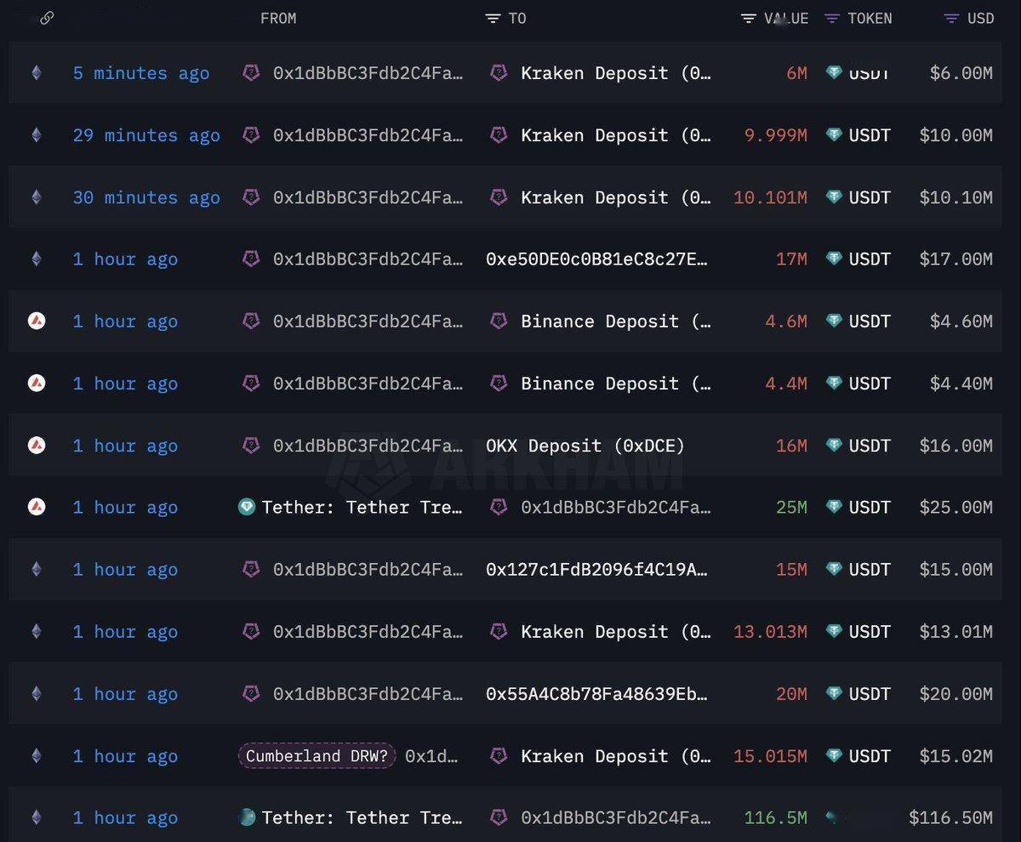Click the Ethereum chain icon on the 116.5M row
The width and height of the screenshot is (1021, 842).
pos(36,817)
